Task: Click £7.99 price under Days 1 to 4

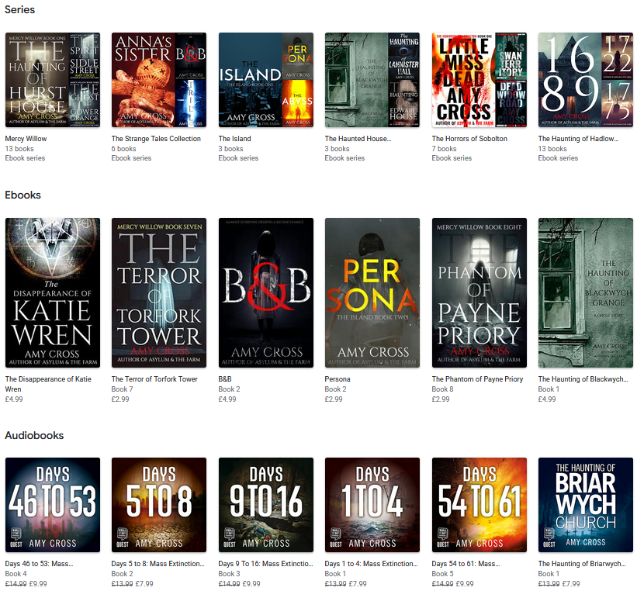Action: tap(358, 584)
